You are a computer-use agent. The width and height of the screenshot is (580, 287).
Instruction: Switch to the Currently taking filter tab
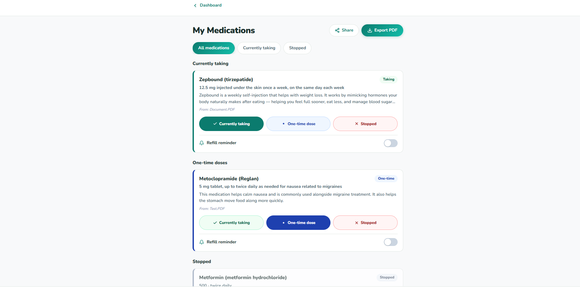pyautogui.click(x=259, y=48)
